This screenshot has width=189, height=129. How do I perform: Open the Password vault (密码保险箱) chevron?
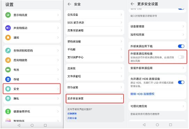121,42
